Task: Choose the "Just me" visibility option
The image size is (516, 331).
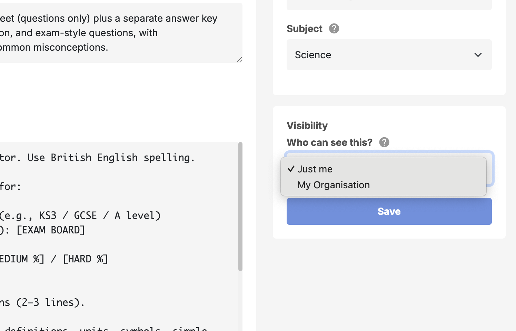Action: point(315,169)
